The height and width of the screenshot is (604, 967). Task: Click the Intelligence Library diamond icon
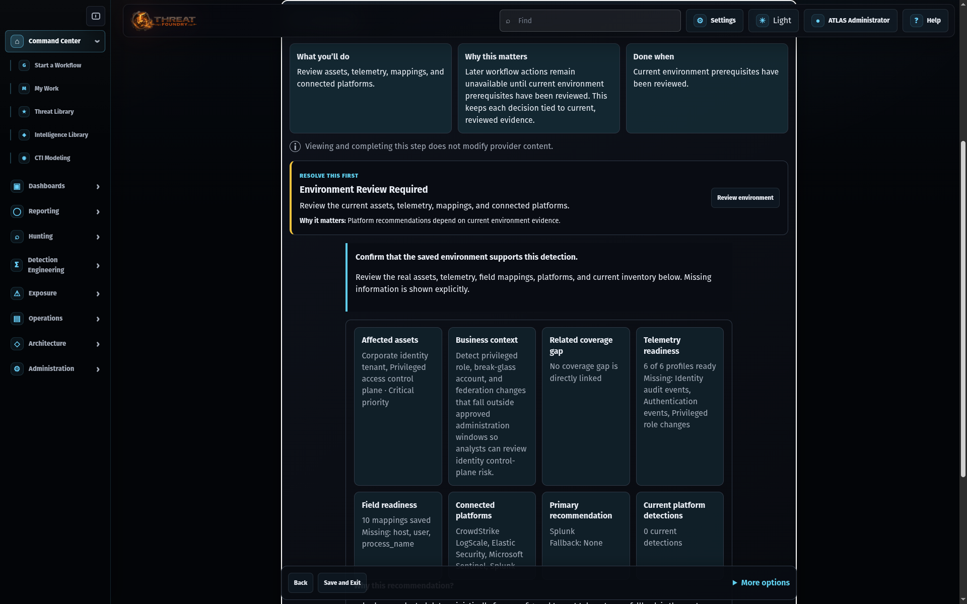(24, 135)
